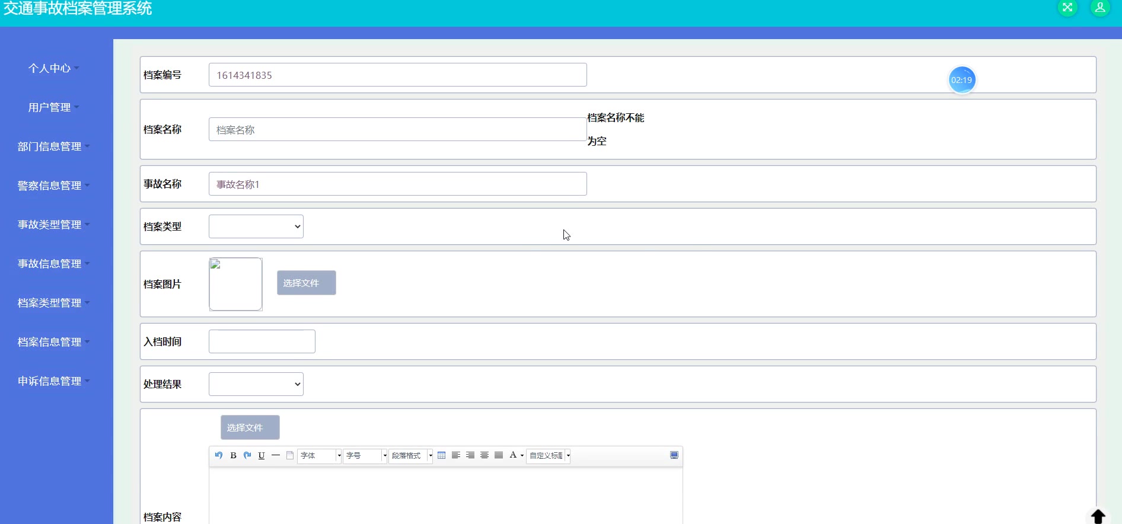Expand the 申诉信息管理 sidebar menu

click(53, 381)
